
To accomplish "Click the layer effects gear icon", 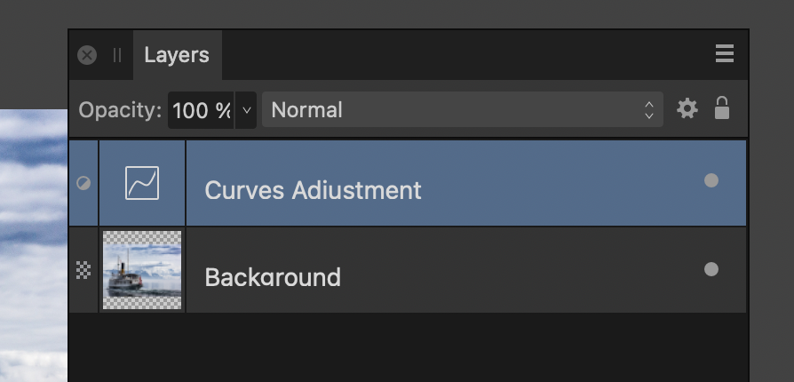I will (687, 109).
